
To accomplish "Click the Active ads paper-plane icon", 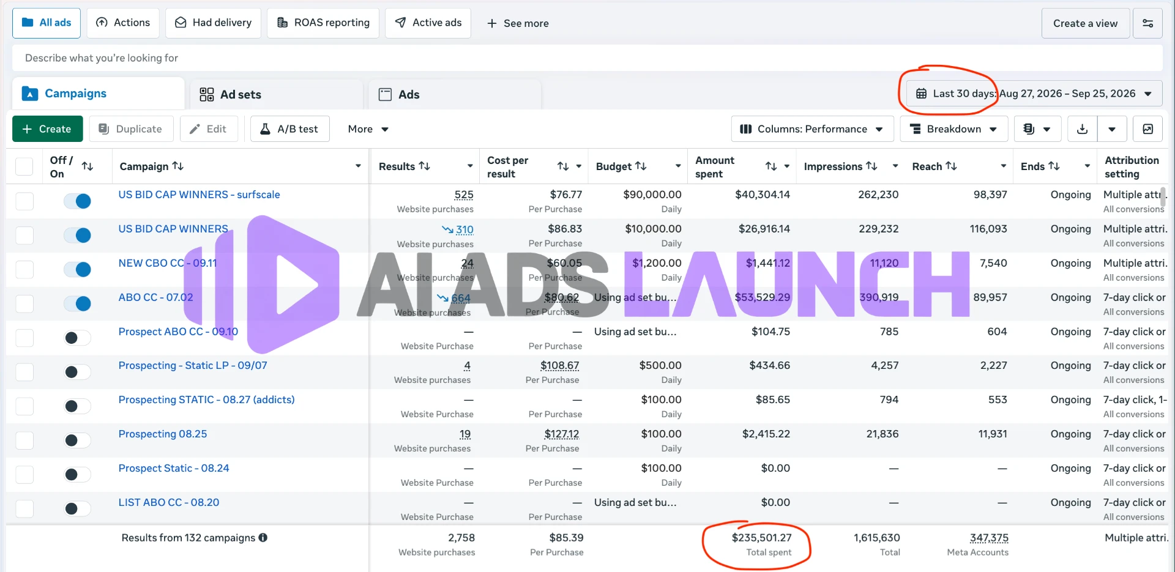I will click(400, 23).
